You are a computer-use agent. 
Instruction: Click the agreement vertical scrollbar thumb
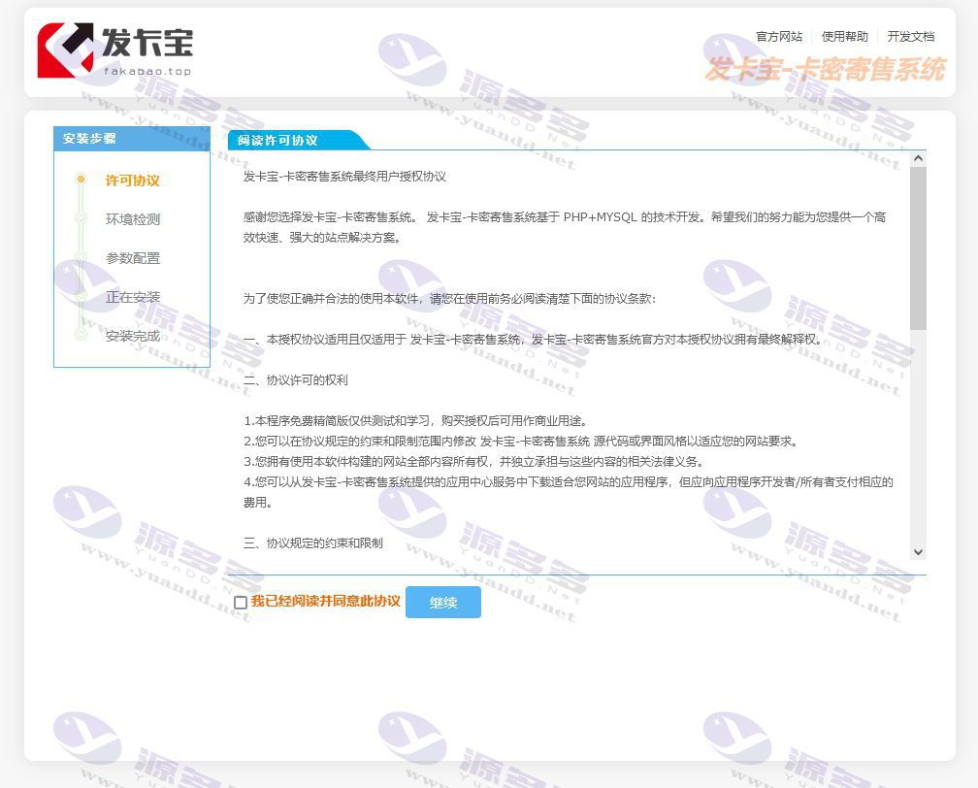click(918, 247)
